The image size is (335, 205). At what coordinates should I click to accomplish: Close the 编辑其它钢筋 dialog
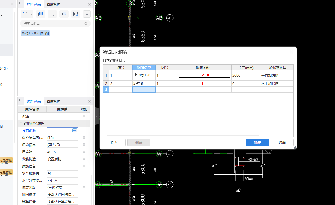coord(291,52)
